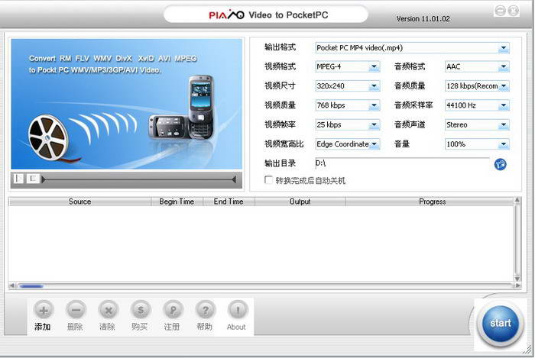This screenshot has height=358, width=535.
Task: Click the file list scroll-down arrow
Action: coord(517,279)
